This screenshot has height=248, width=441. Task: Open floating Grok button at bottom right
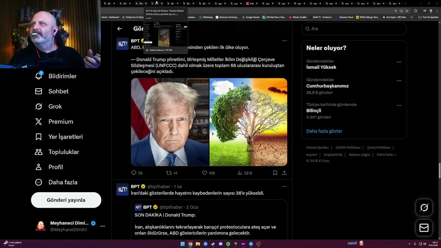424,207
